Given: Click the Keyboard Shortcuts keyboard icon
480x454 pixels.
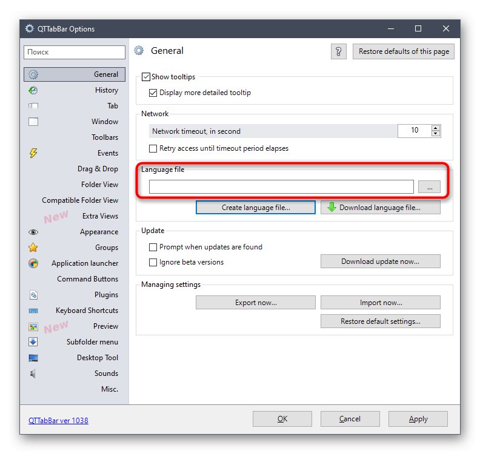Looking at the screenshot, I should [x=33, y=311].
